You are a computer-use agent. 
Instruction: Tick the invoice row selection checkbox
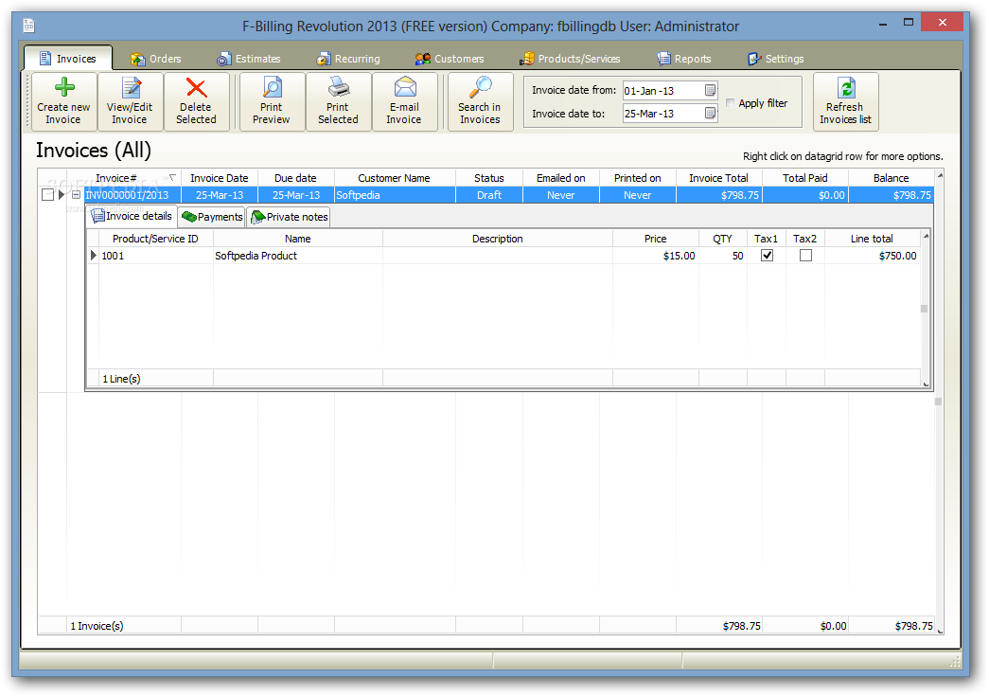pos(47,195)
